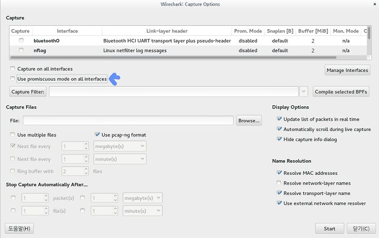Click the Buffer [MiB] column header

click(x=313, y=31)
